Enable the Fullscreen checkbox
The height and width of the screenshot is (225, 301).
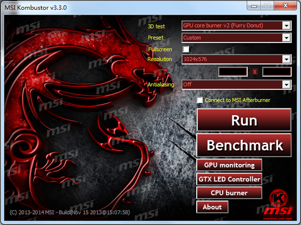click(186, 49)
